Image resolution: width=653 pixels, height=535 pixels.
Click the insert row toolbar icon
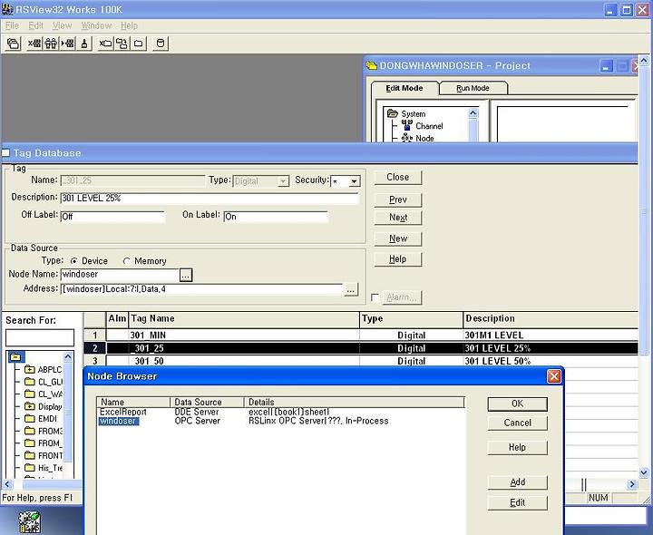(x=67, y=44)
